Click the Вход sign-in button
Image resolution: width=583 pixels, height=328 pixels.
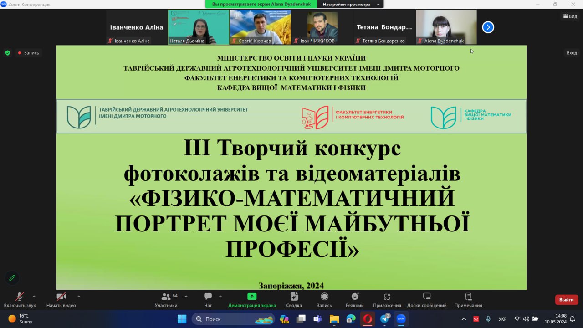coord(572,53)
